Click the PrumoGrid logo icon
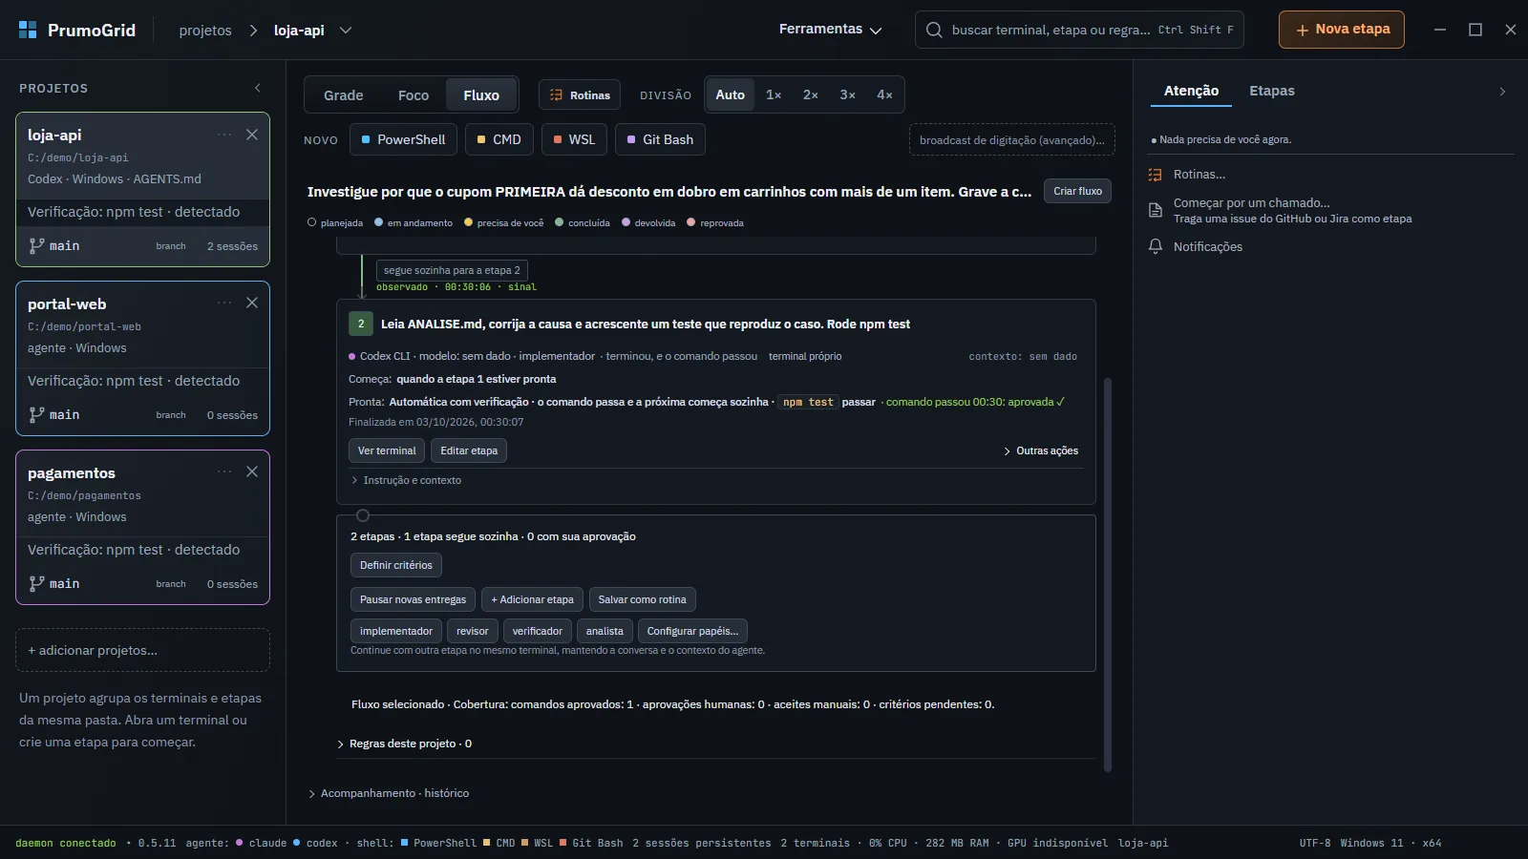This screenshot has width=1528, height=859. (28, 30)
